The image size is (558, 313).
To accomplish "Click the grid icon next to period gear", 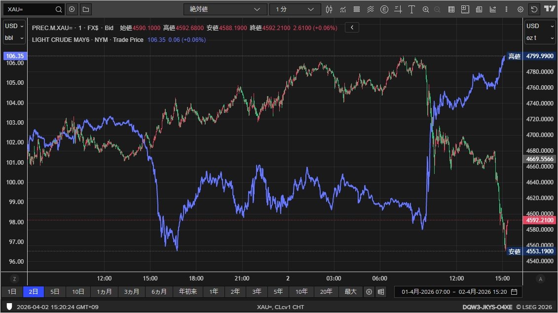I will [381, 292].
